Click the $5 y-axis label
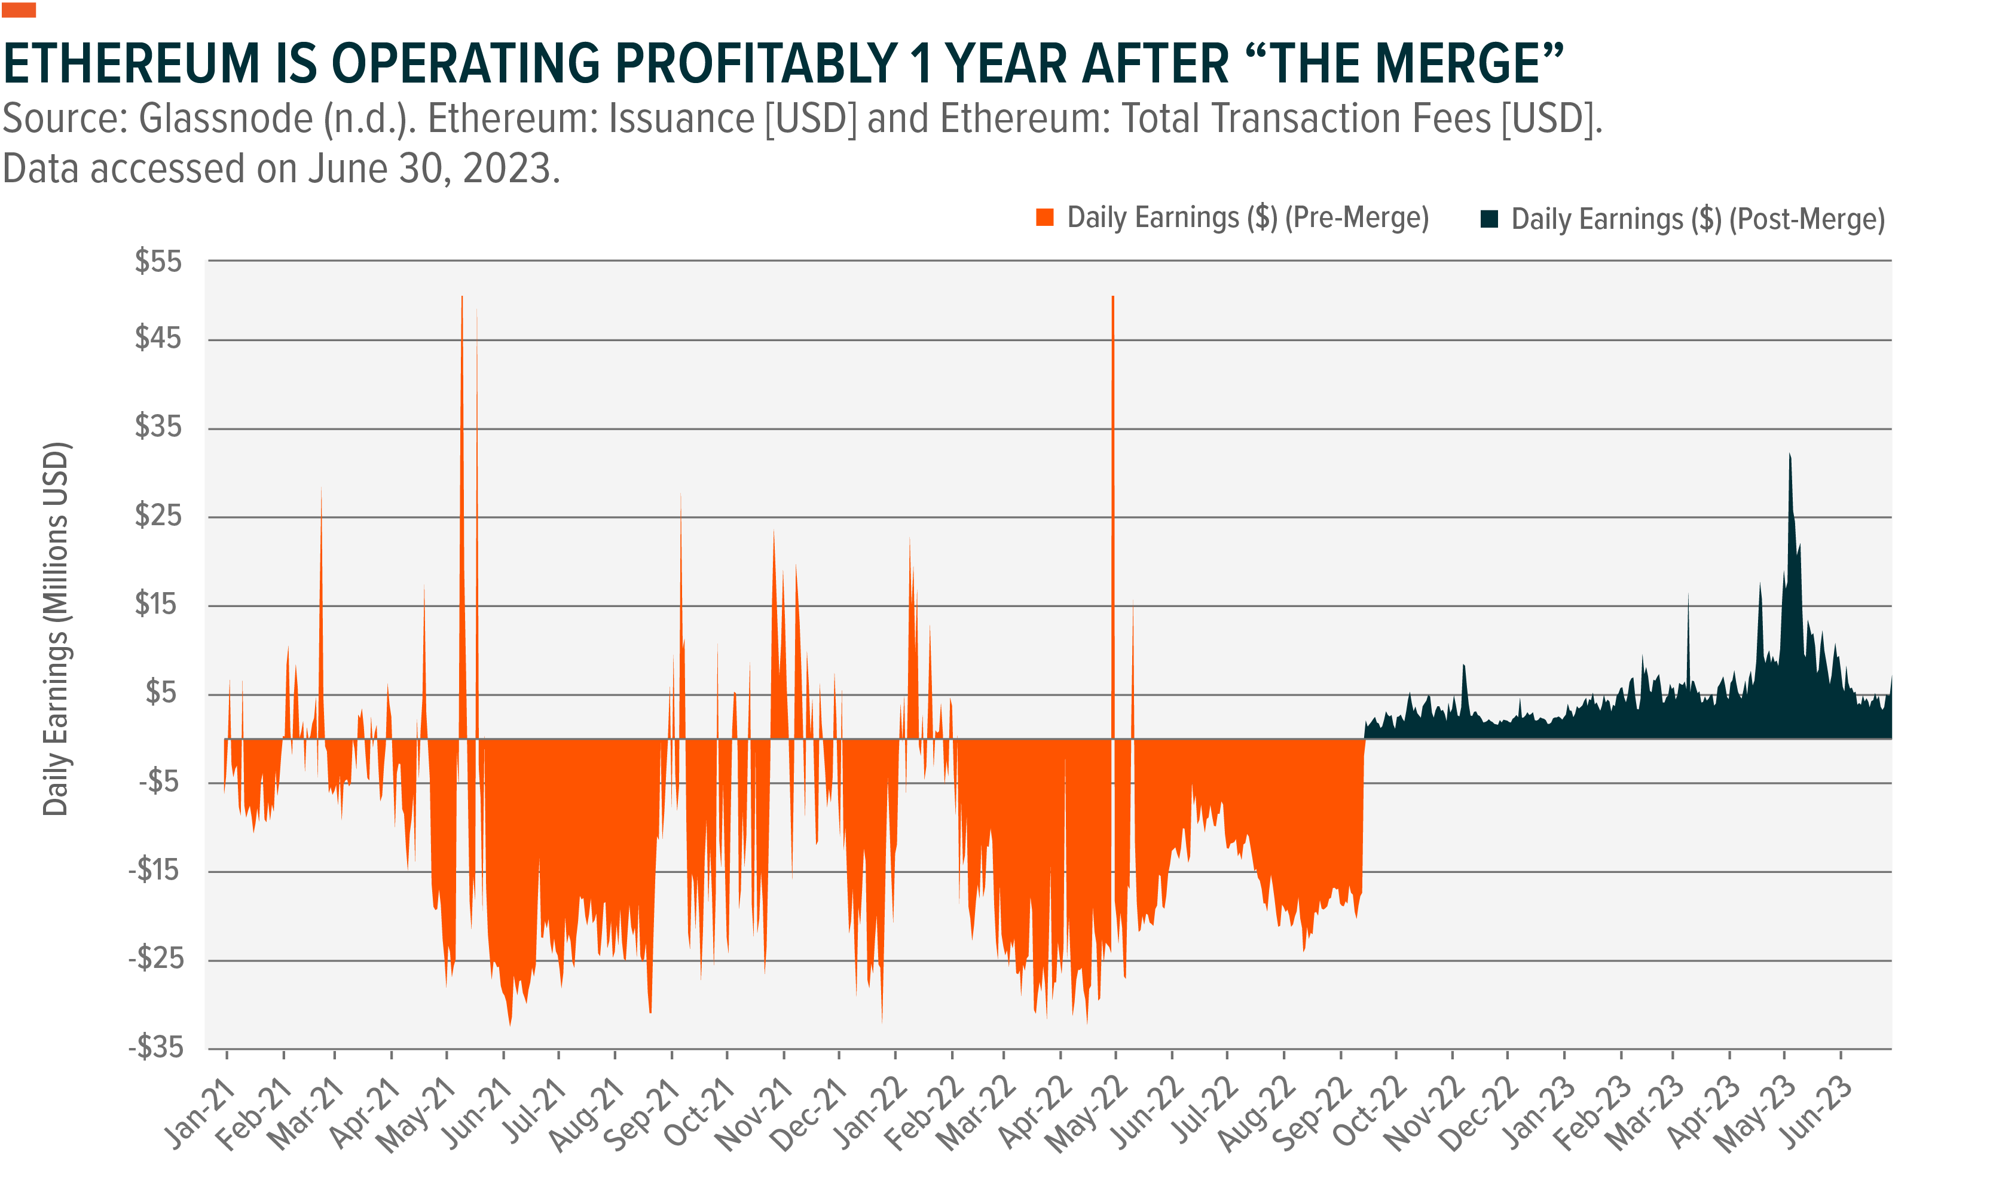 160,692
